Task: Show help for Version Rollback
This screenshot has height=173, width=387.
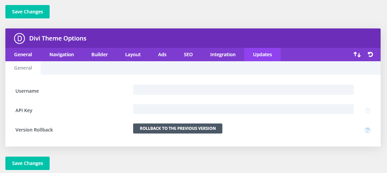Action: coord(368,130)
